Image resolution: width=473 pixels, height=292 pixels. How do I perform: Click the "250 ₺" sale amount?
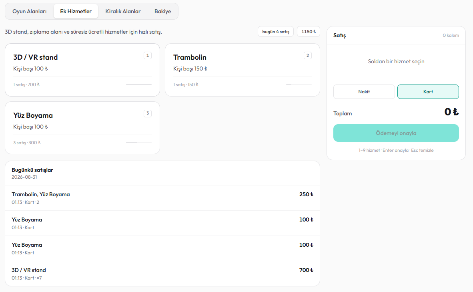click(306, 194)
